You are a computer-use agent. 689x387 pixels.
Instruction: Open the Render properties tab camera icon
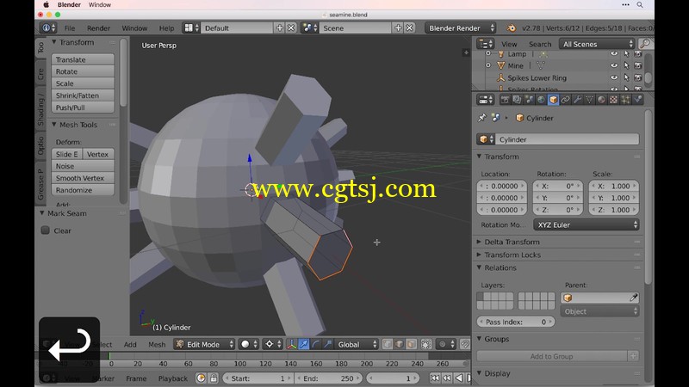(x=505, y=100)
